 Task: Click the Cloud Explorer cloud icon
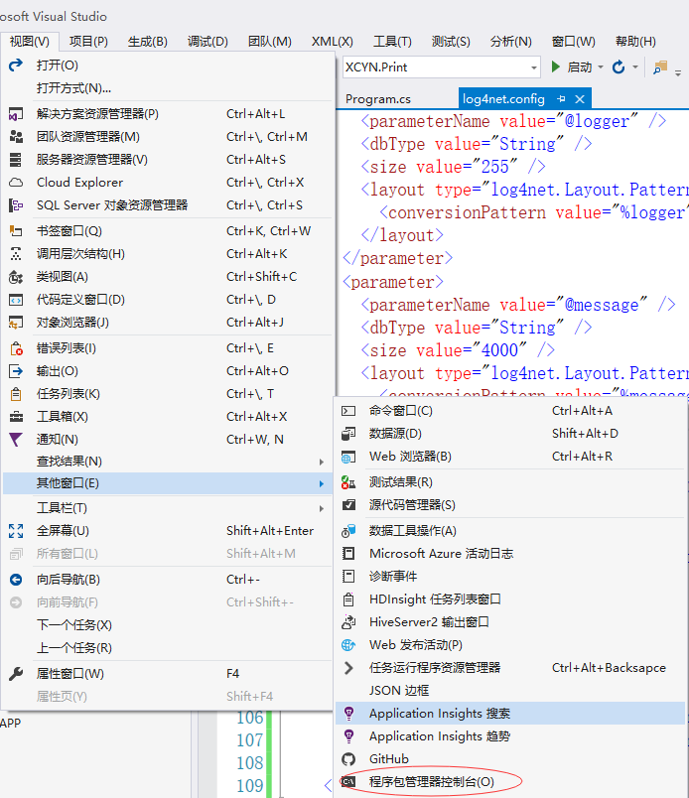coord(16,183)
